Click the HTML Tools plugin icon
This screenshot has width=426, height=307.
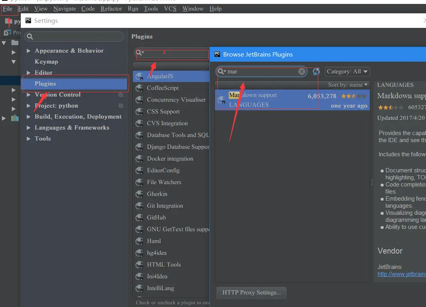[x=140, y=265]
